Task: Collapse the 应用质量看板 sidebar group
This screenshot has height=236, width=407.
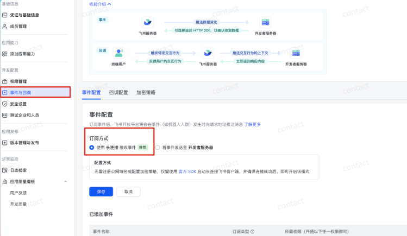Action: [66, 181]
